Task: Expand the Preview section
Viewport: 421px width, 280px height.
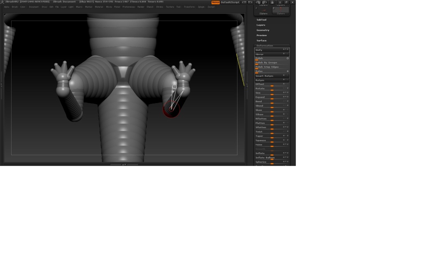Action: click(x=261, y=35)
